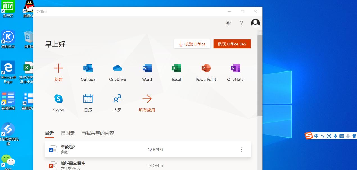357x170 pixels.
Task: Click the vertical scrollbar thumb
Action: tap(260, 75)
